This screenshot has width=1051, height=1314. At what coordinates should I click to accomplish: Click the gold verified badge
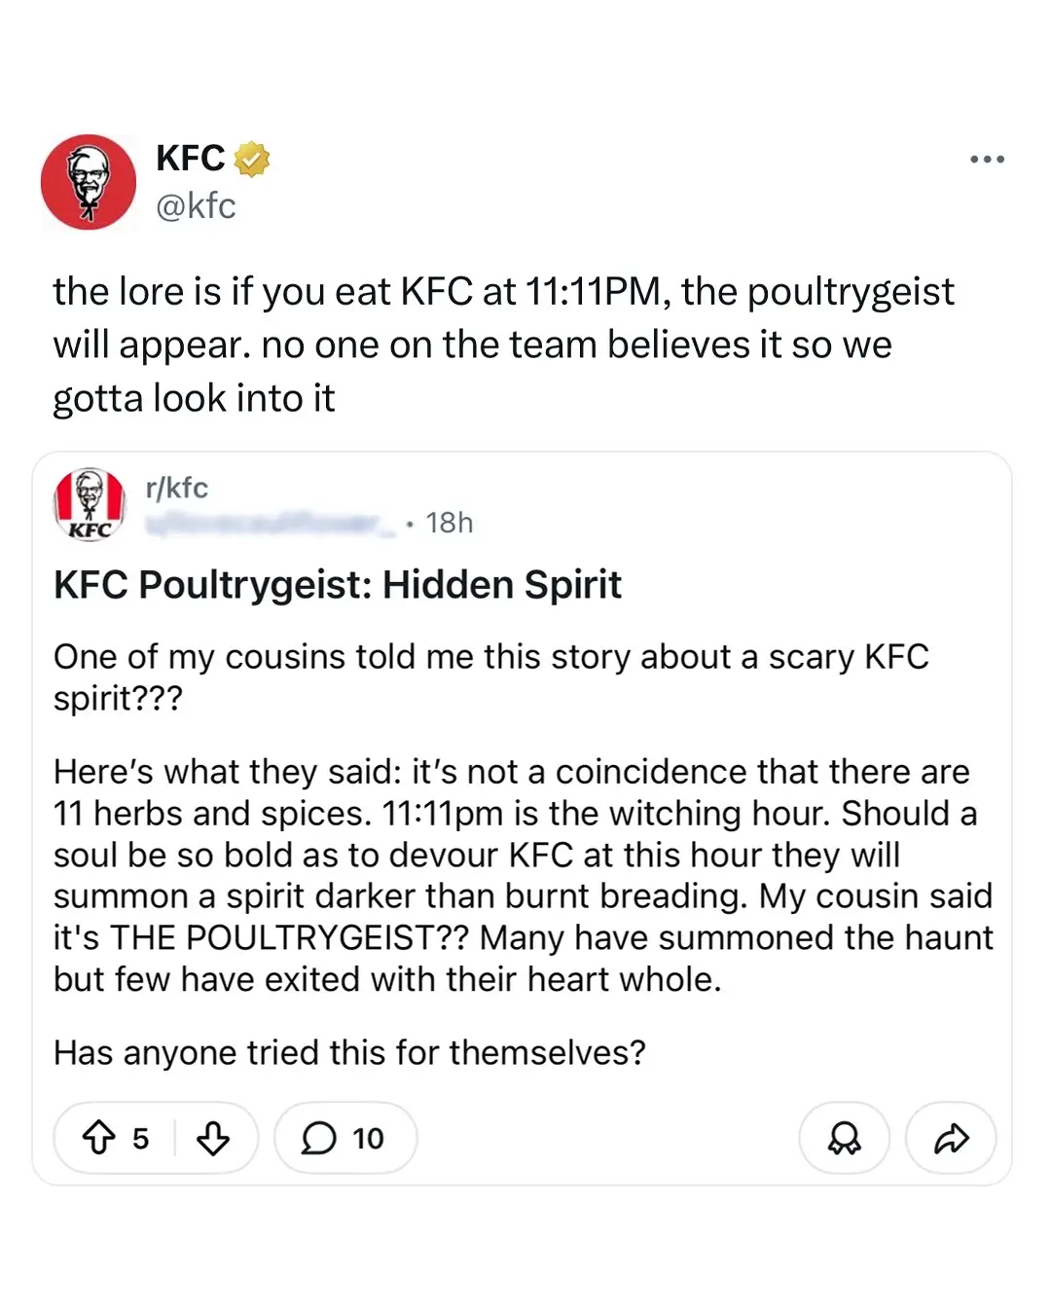pyautogui.click(x=252, y=159)
